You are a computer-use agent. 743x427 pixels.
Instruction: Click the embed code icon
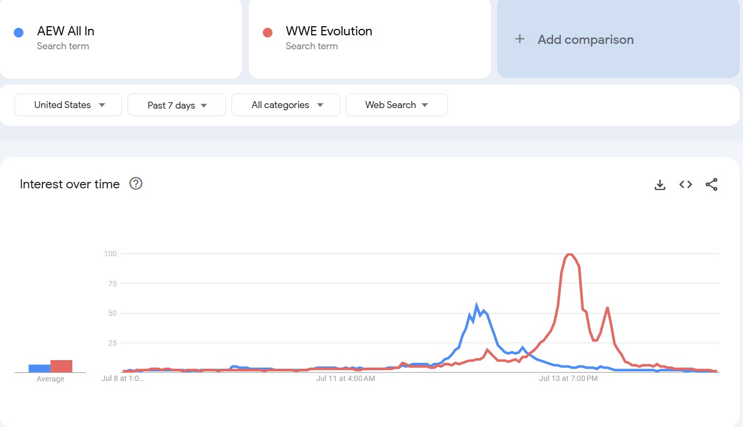[686, 185]
